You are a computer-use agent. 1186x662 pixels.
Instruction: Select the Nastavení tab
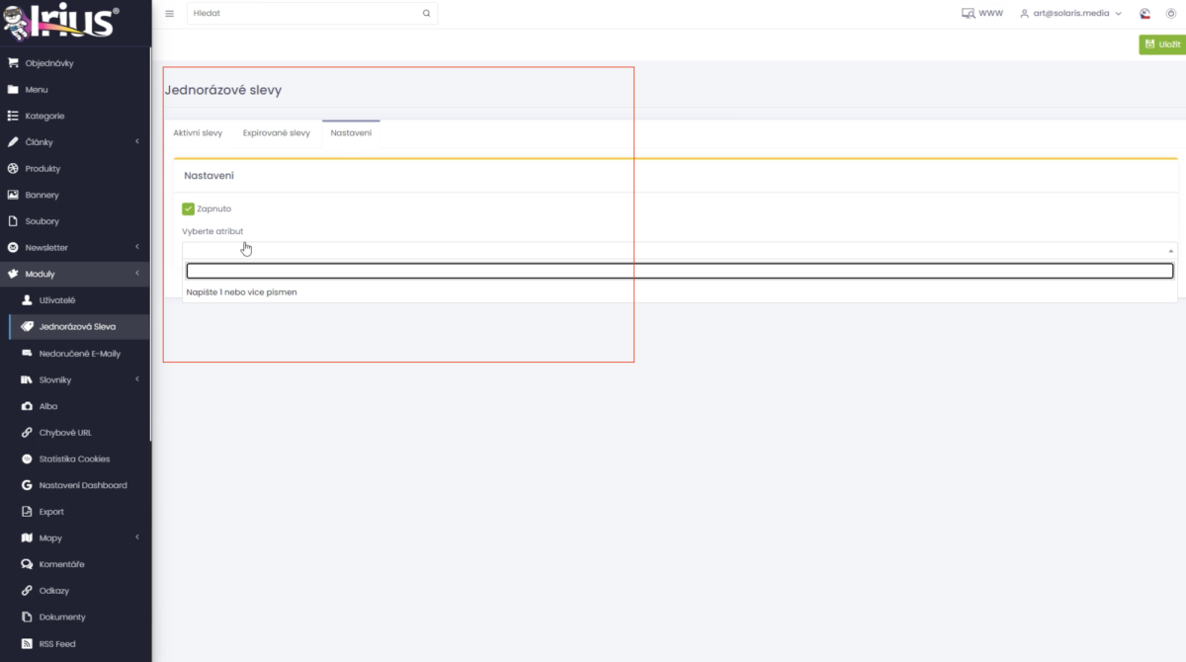[351, 132]
